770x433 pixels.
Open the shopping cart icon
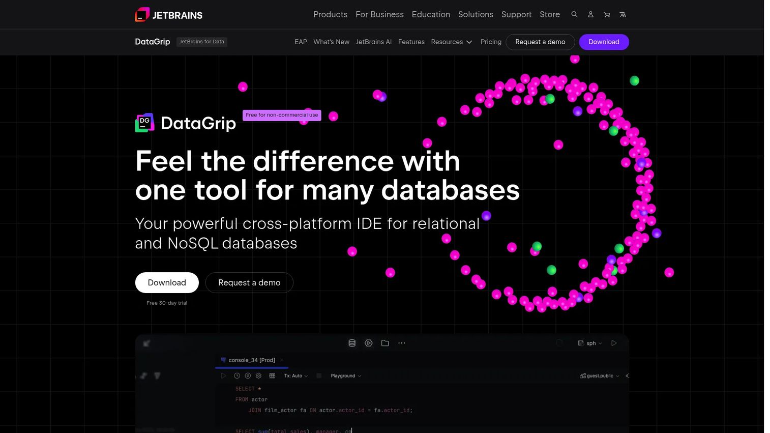click(x=607, y=14)
